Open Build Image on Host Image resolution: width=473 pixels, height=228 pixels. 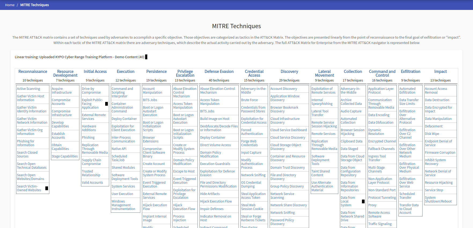(x=215, y=119)
